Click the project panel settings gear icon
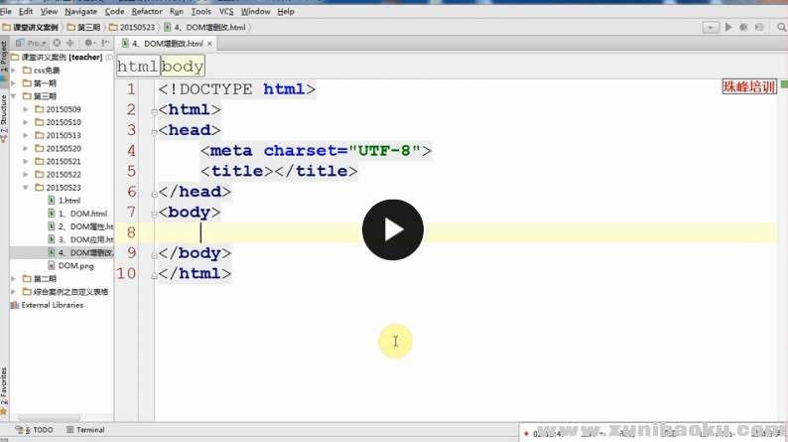This screenshot has height=442, width=788. 89,44
